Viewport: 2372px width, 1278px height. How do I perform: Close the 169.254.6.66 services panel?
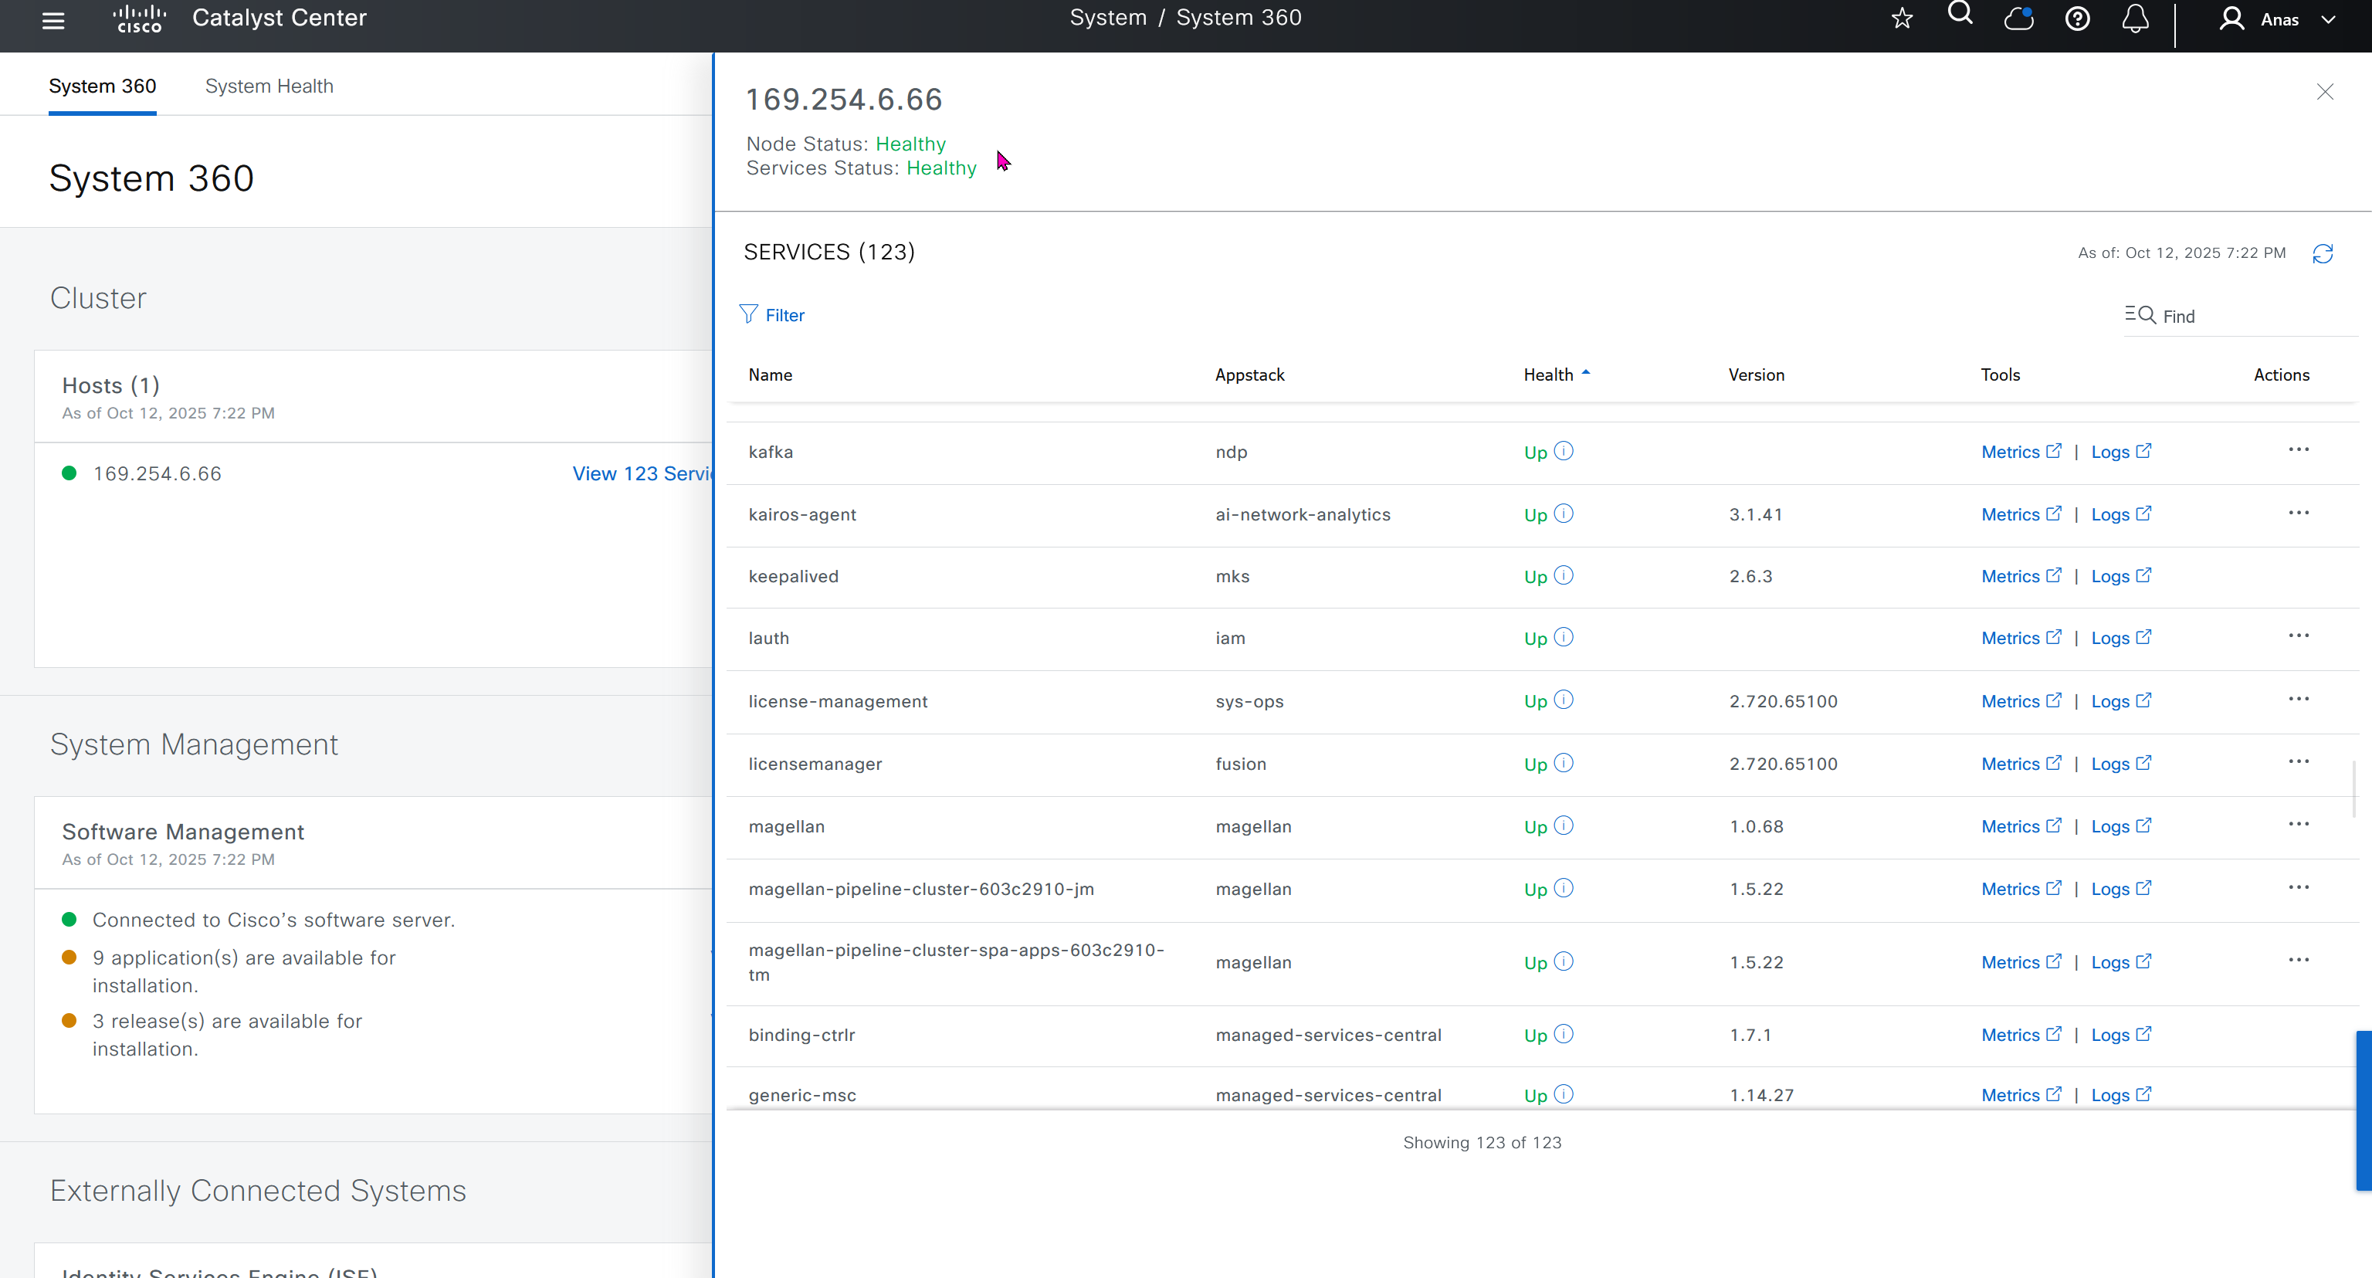point(2324,91)
